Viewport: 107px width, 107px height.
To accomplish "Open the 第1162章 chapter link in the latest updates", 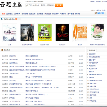I will [x=32, y=56].
